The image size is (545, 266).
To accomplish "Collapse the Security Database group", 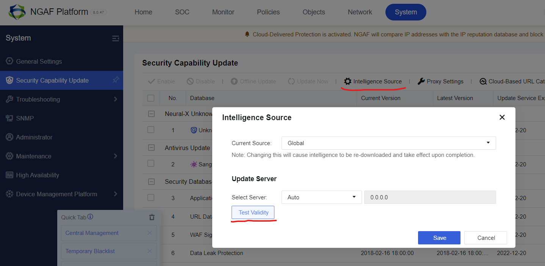I will pyautogui.click(x=151, y=182).
